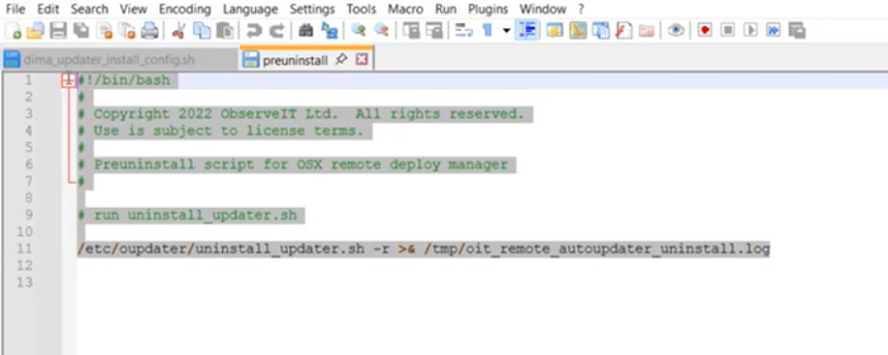Screen dimensions: 888x355
Task: Open the Tools menu
Action: [362, 9]
